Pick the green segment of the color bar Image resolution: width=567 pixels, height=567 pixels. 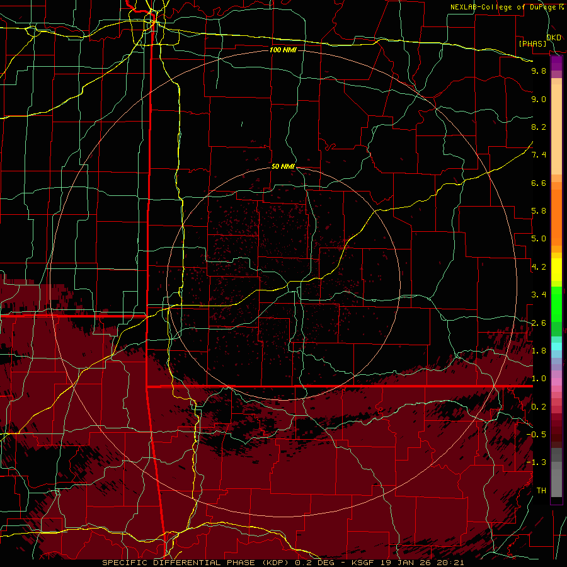pos(556,304)
